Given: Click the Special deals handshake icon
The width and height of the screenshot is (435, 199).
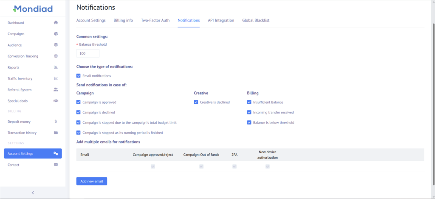Looking at the screenshot, I should (x=56, y=101).
